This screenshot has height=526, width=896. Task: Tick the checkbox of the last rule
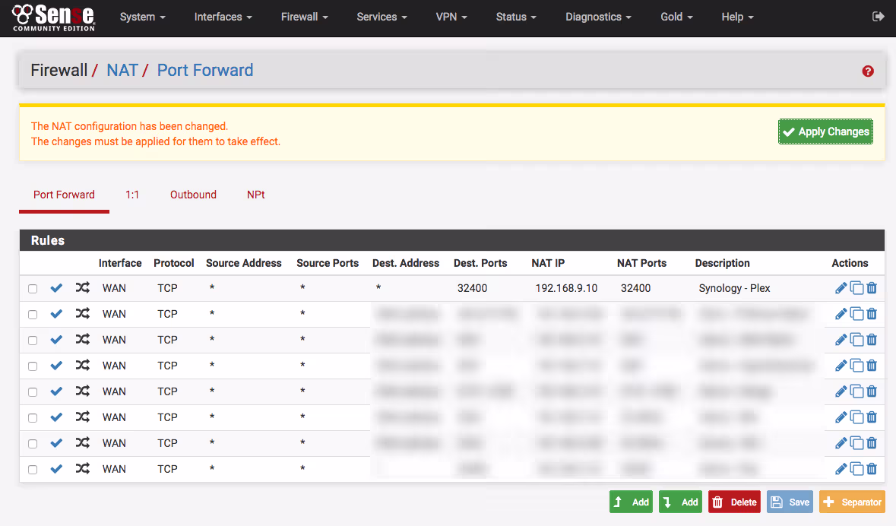point(33,470)
